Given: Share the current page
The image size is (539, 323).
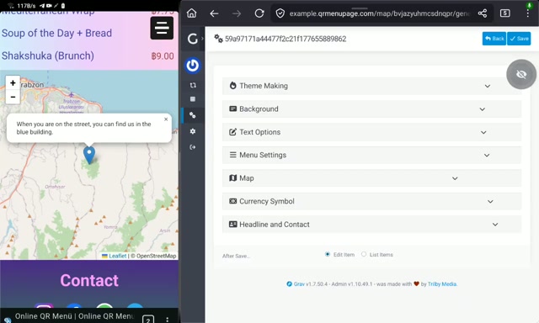Looking at the screenshot, I should (x=483, y=13).
